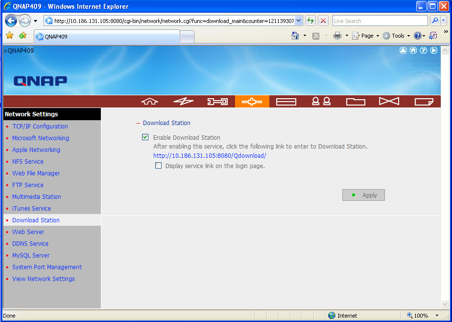Open the Page menu dropdown
452x322 pixels.
tap(365, 36)
